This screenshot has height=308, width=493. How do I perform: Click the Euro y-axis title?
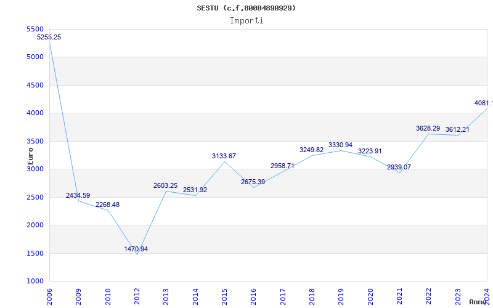(x=30, y=156)
